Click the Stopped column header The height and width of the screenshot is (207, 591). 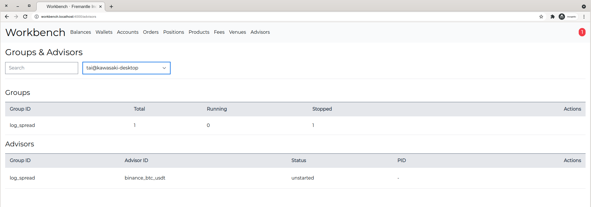pyautogui.click(x=322, y=109)
